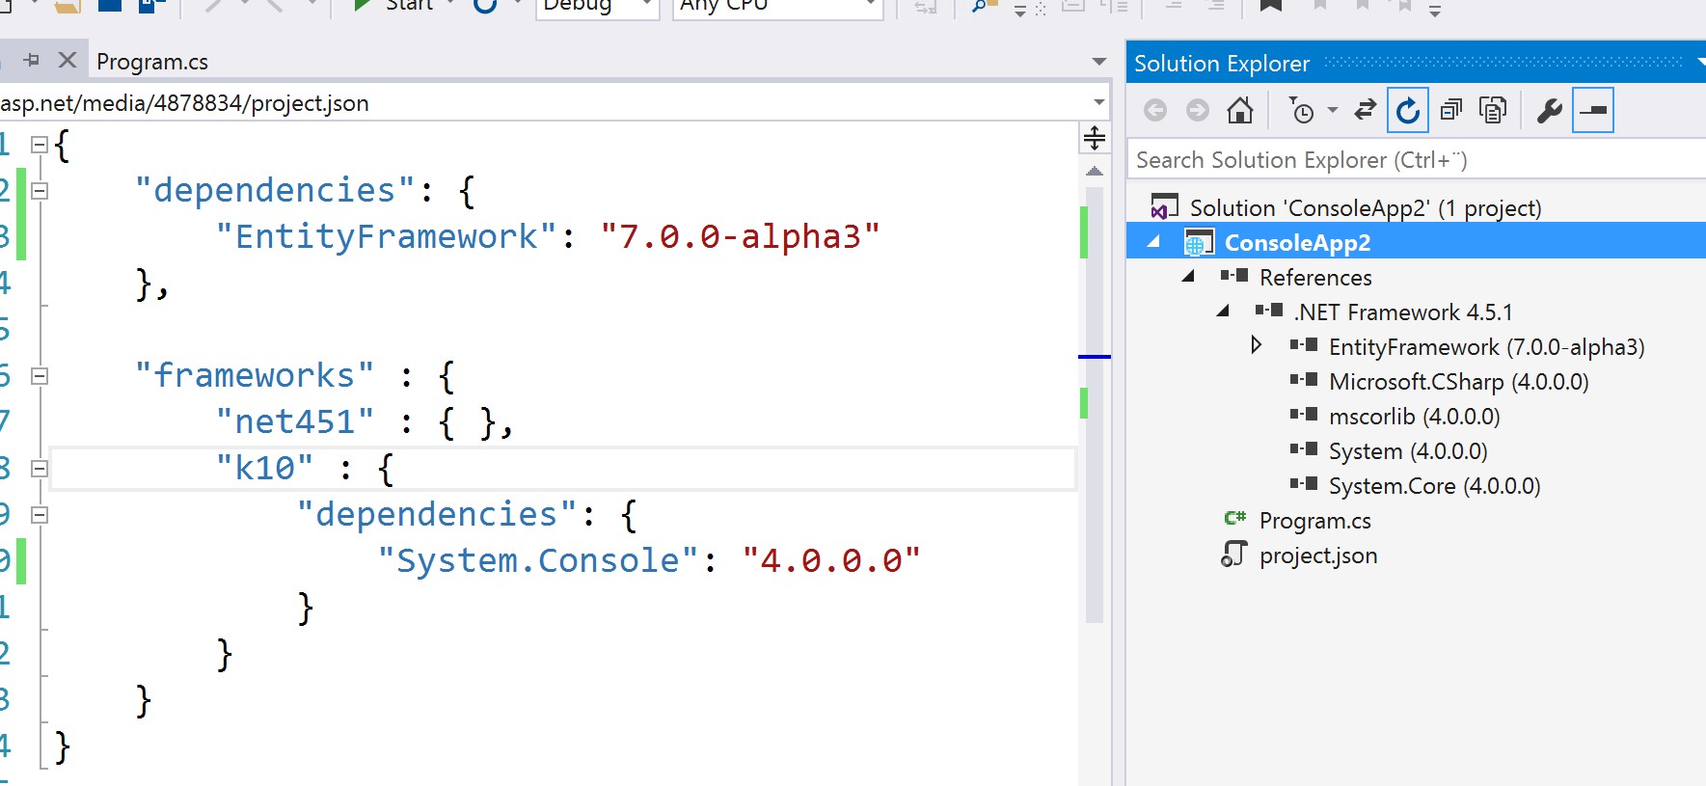Collapse the nested "dependencies" outline under k10
The height and width of the screenshot is (786, 1706).
40,515
